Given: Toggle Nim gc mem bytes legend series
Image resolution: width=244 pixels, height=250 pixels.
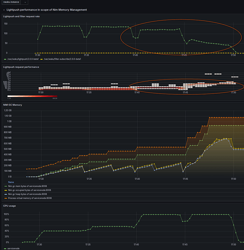Looking at the screenshot, I should (x=27, y=186).
